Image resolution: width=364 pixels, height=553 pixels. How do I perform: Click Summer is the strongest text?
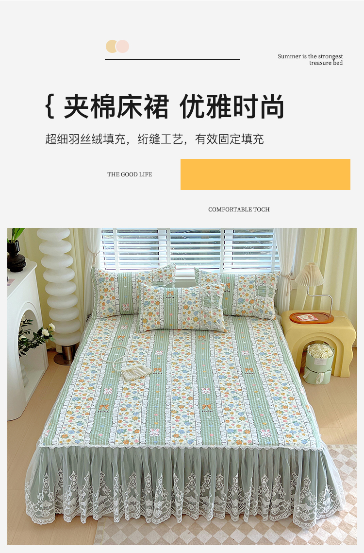310,56
